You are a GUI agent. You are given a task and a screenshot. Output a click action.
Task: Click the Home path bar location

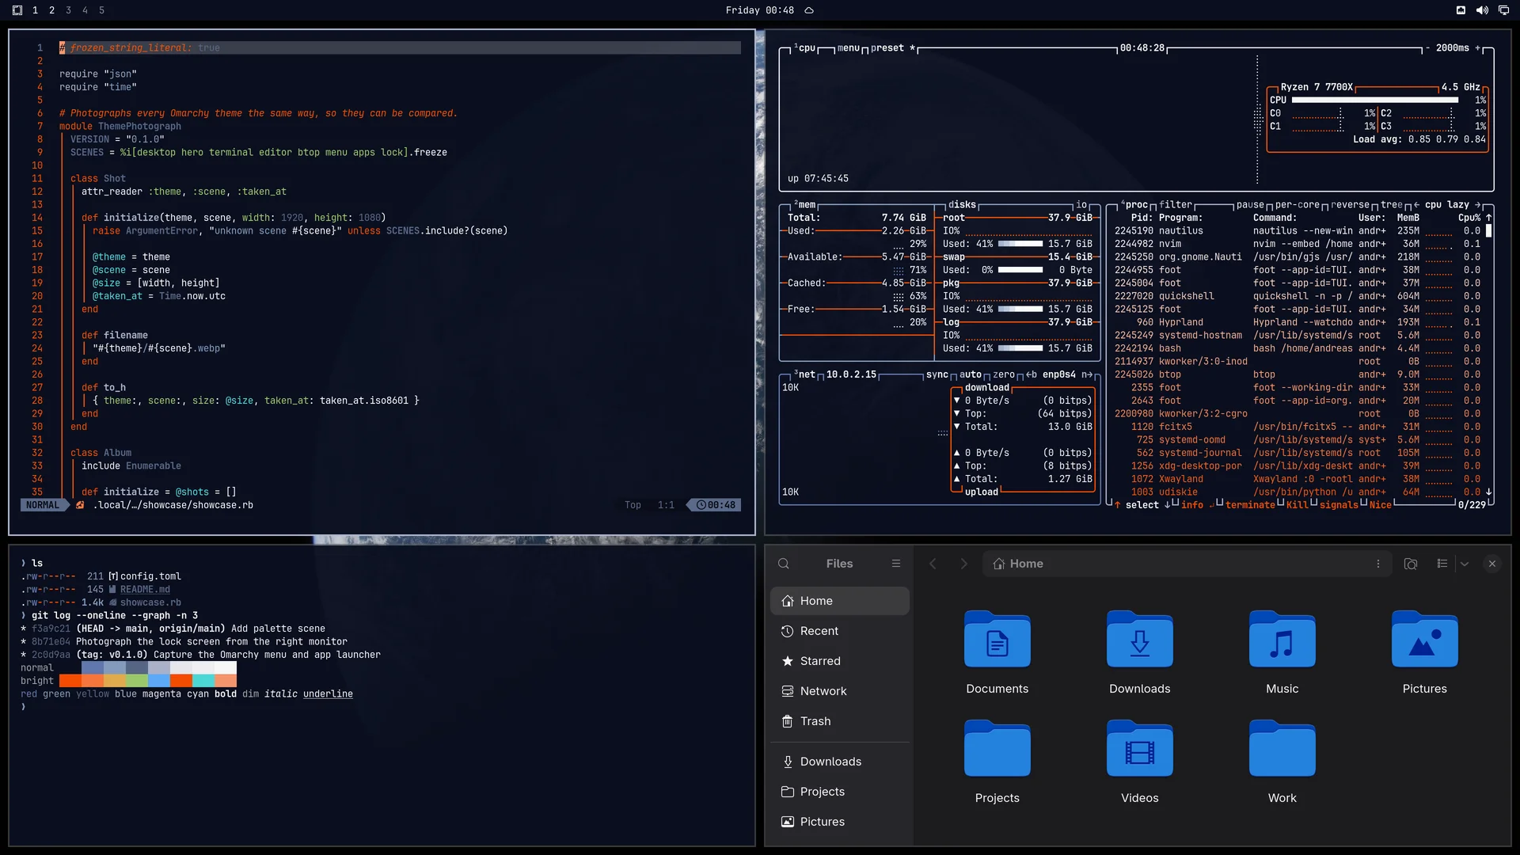pos(1018,564)
